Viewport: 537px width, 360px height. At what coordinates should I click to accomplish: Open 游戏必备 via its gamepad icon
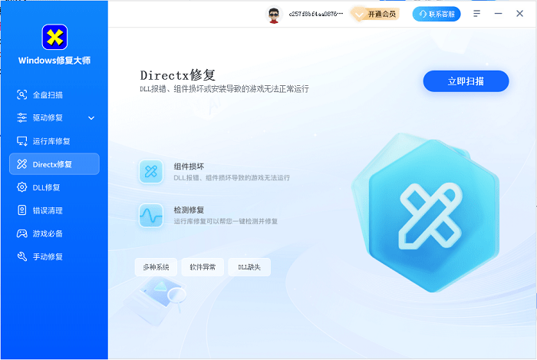[22, 233]
